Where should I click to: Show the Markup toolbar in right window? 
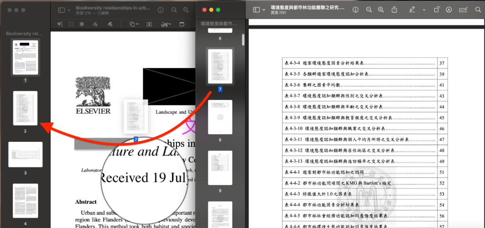point(449,10)
